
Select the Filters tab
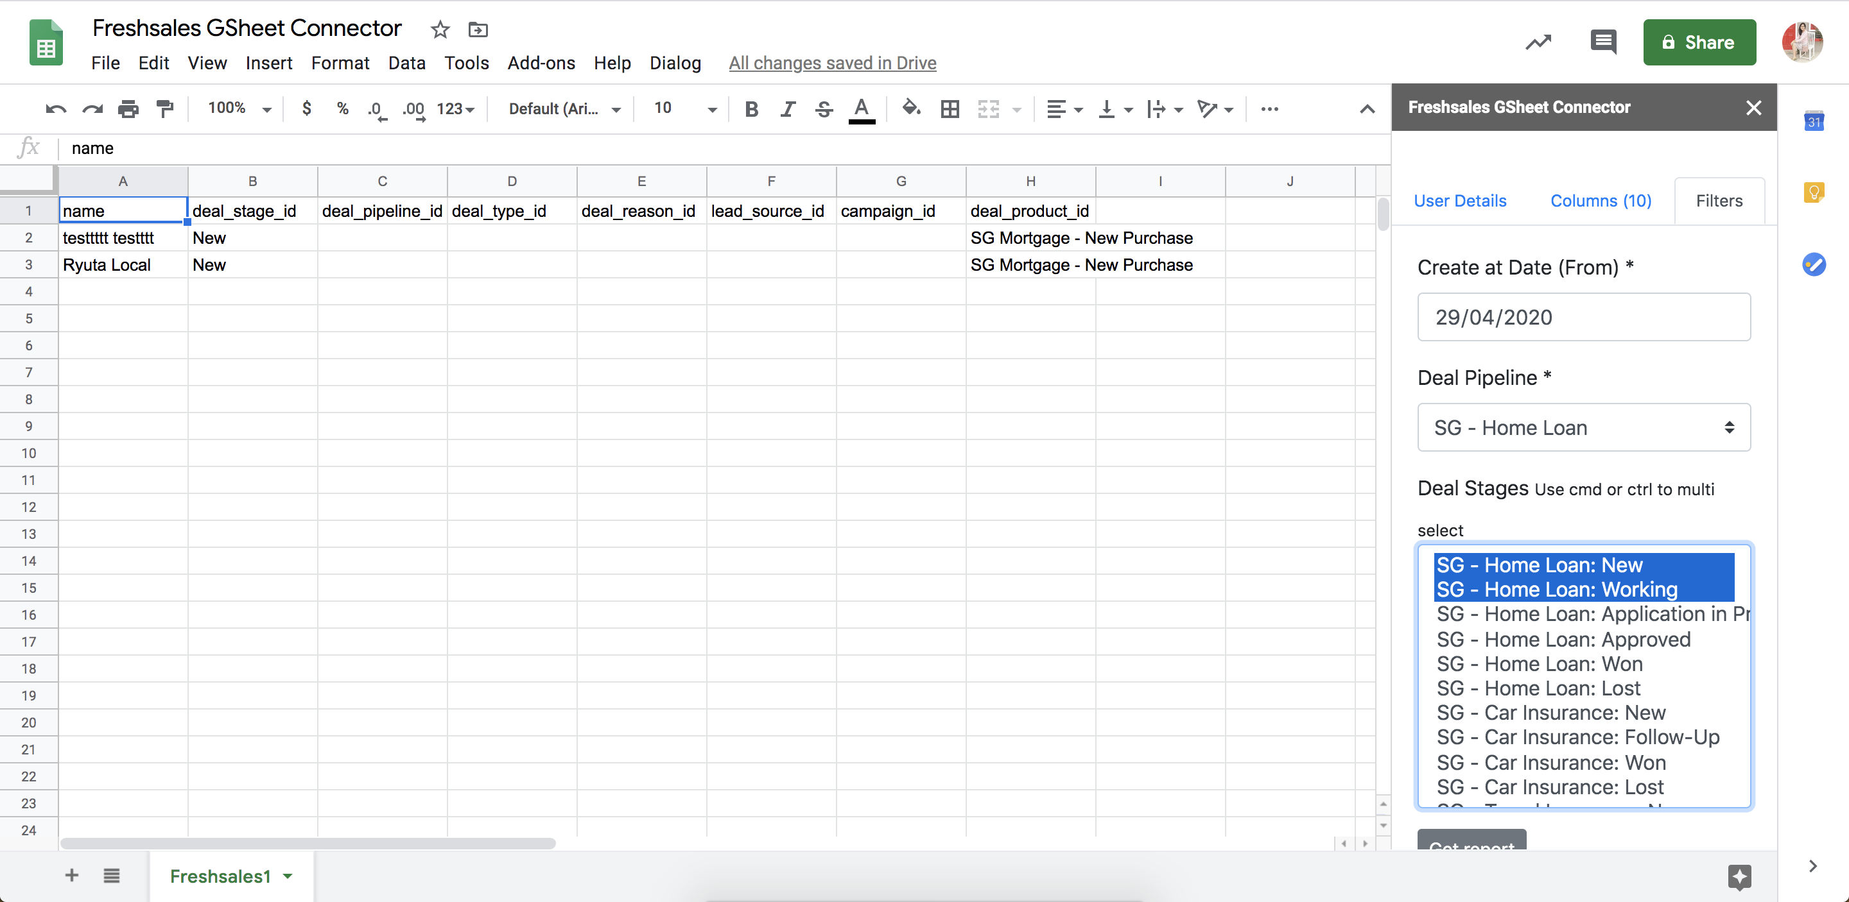coord(1719,201)
